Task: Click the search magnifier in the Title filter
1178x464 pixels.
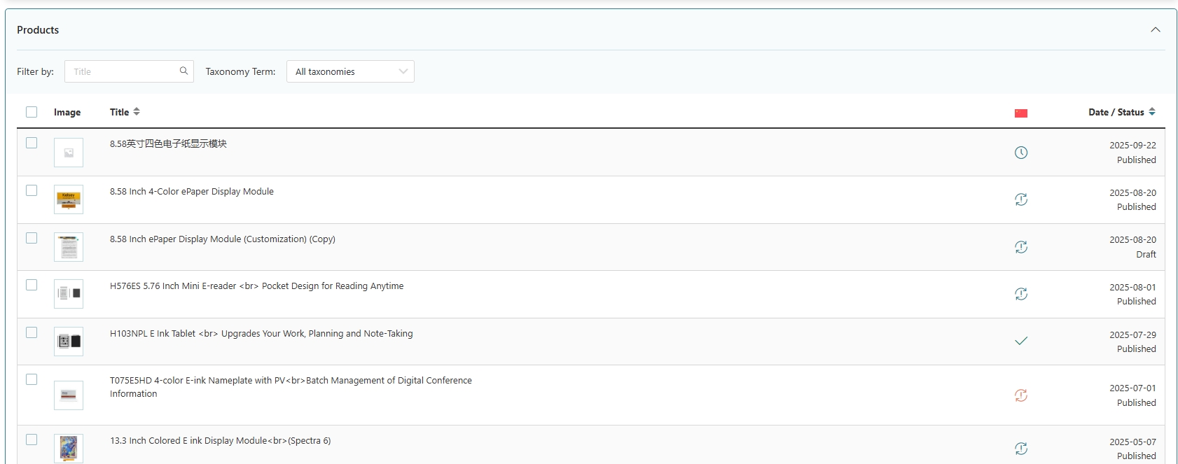Action: click(x=183, y=71)
